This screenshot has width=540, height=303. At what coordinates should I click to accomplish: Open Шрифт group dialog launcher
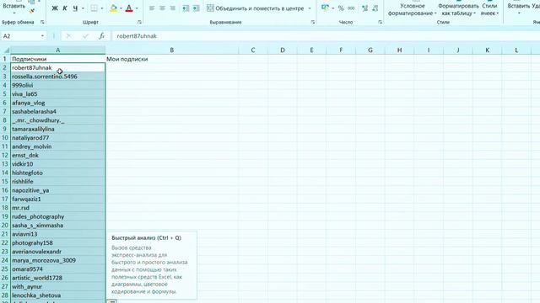point(139,22)
